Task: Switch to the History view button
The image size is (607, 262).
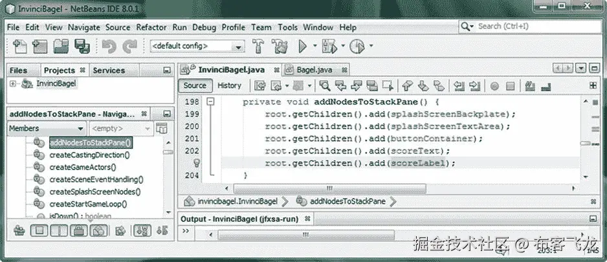Action: (x=229, y=85)
